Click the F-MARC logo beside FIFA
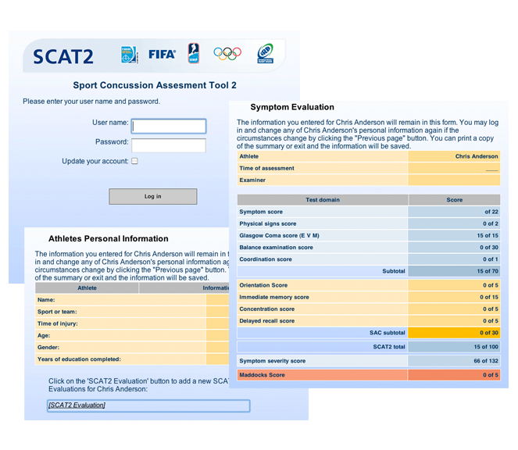518x450 pixels. coord(129,55)
